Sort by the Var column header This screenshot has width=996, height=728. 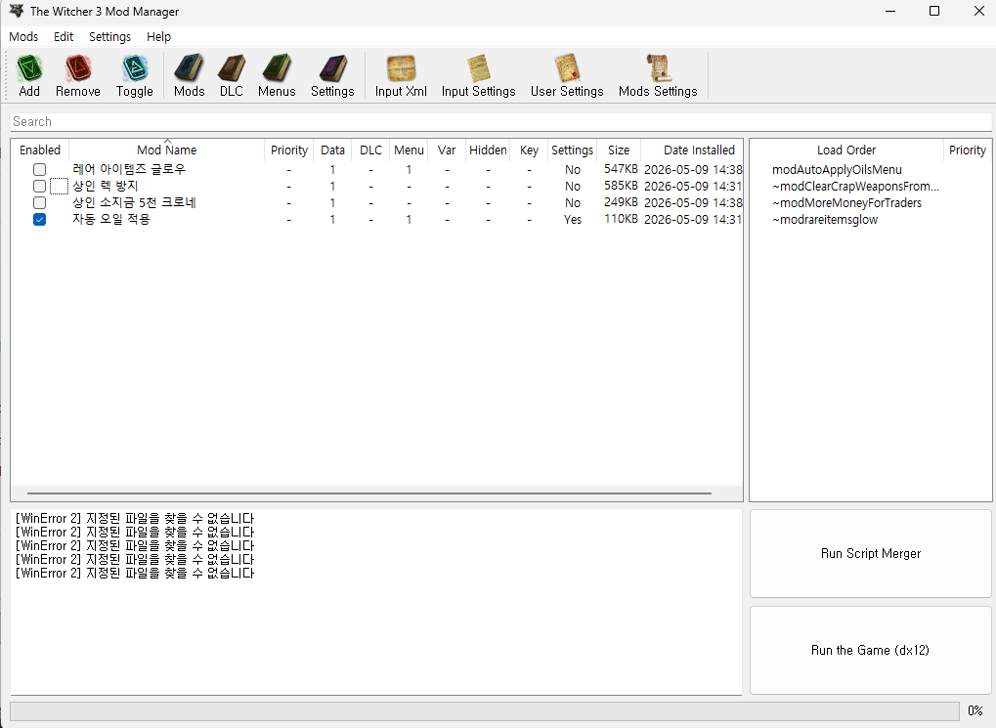coord(447,150)
